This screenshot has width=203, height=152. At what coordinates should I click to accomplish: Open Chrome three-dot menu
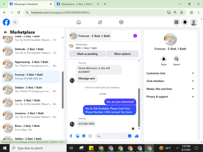click(x=199, y=13)
